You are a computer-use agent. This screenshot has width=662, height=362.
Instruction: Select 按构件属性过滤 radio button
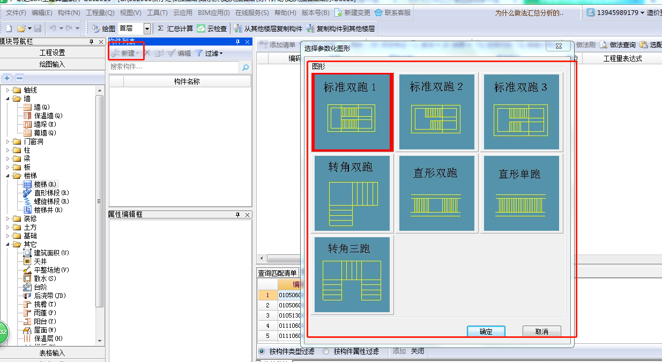[x=326, y=352]
